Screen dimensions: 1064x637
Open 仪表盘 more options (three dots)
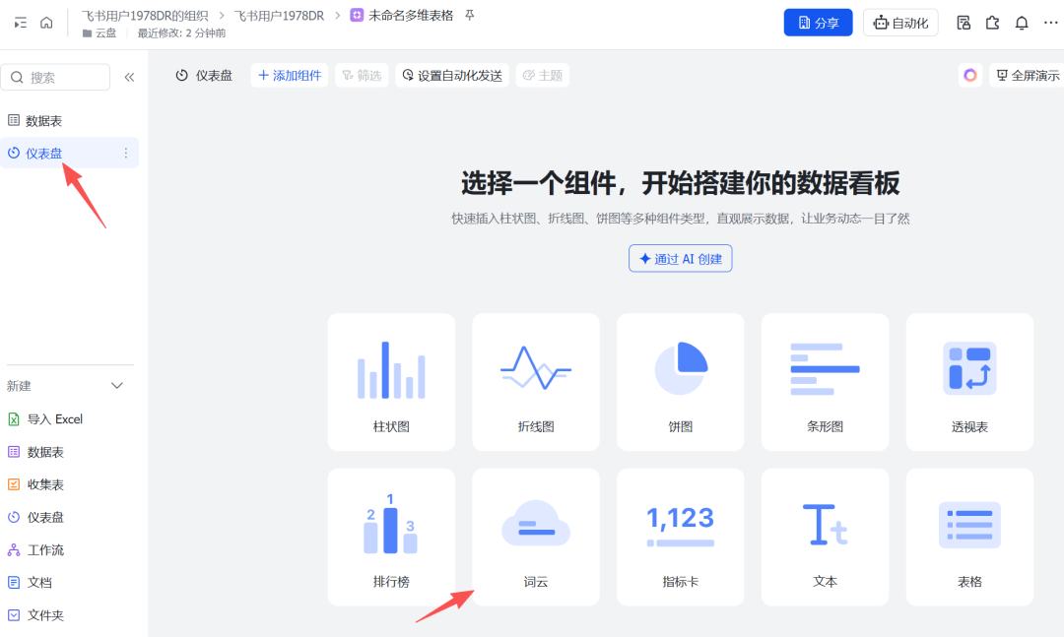[x=125, y=153]
